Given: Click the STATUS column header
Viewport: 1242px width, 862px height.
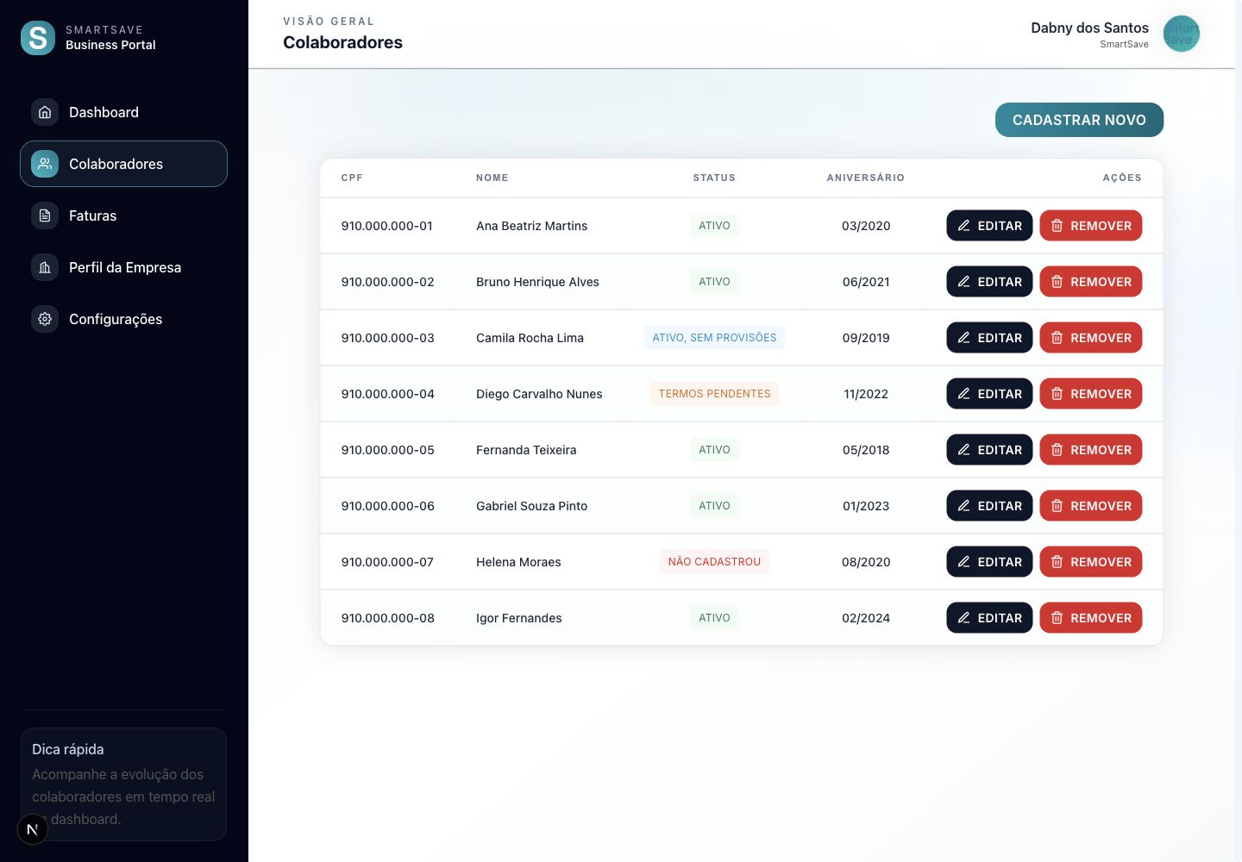Looking at the screenshot, I should [x=714, y=178].
